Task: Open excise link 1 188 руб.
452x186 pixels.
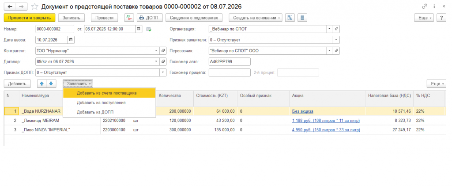Action: point(326,121)
